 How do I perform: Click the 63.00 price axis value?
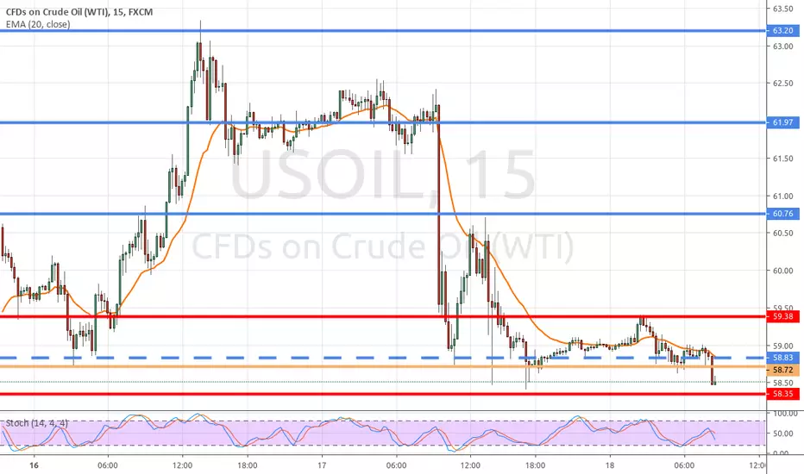click(783, 47)
